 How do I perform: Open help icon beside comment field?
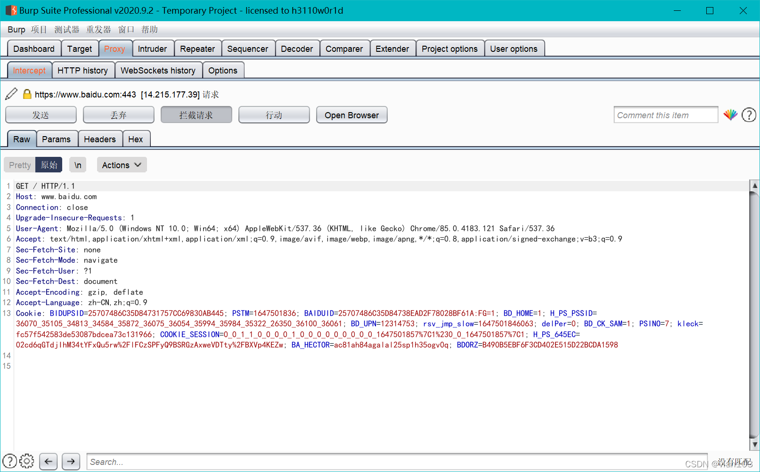[749, 115]
